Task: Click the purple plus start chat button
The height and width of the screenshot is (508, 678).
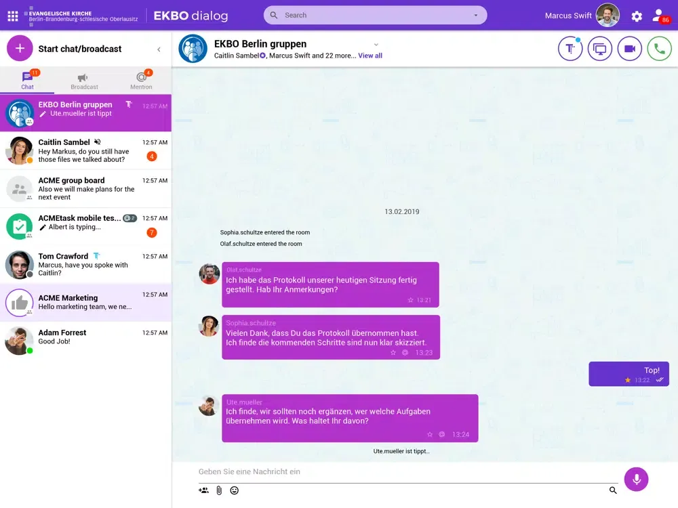Action: (20, 48)
